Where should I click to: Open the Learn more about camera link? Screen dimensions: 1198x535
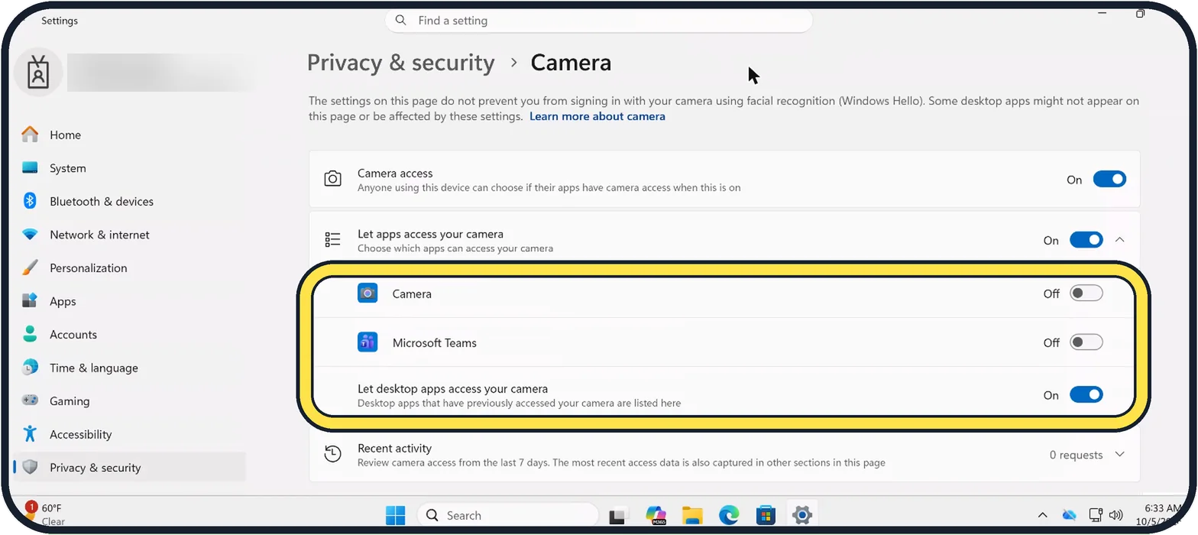point(597,116)
